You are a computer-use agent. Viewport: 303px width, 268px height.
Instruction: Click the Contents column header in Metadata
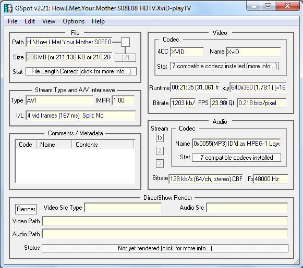(103, 145)
